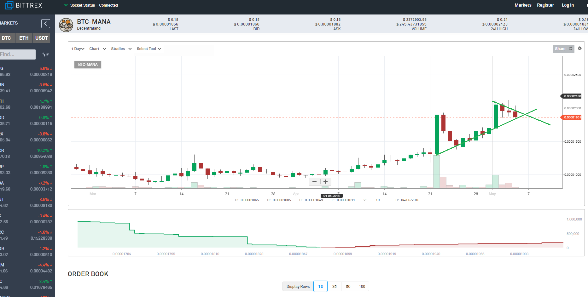The image size is (588, 297).
Task: Click the zoom in plus icon on chart
Action: [x=325, y=182]
